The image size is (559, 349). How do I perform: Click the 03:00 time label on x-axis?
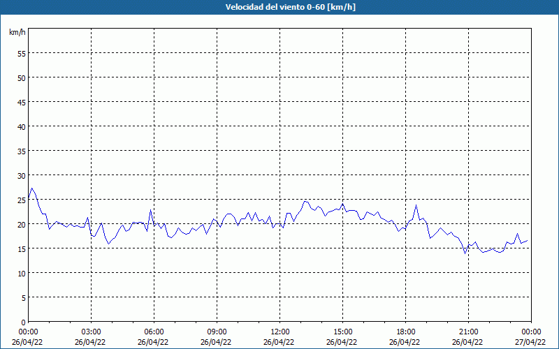coord(92,332)
